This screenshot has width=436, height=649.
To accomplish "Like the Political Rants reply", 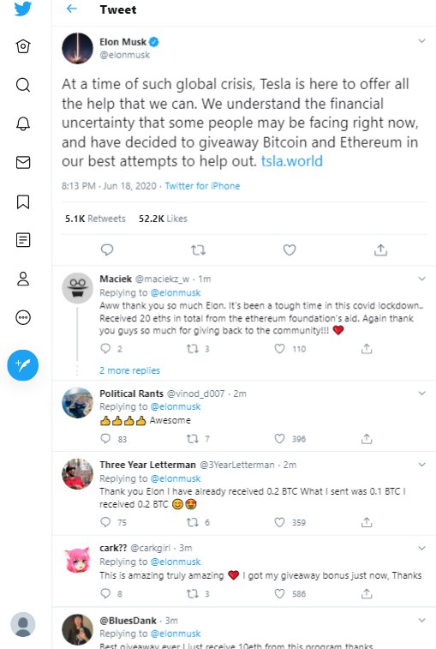I will [x=279, y=439].
